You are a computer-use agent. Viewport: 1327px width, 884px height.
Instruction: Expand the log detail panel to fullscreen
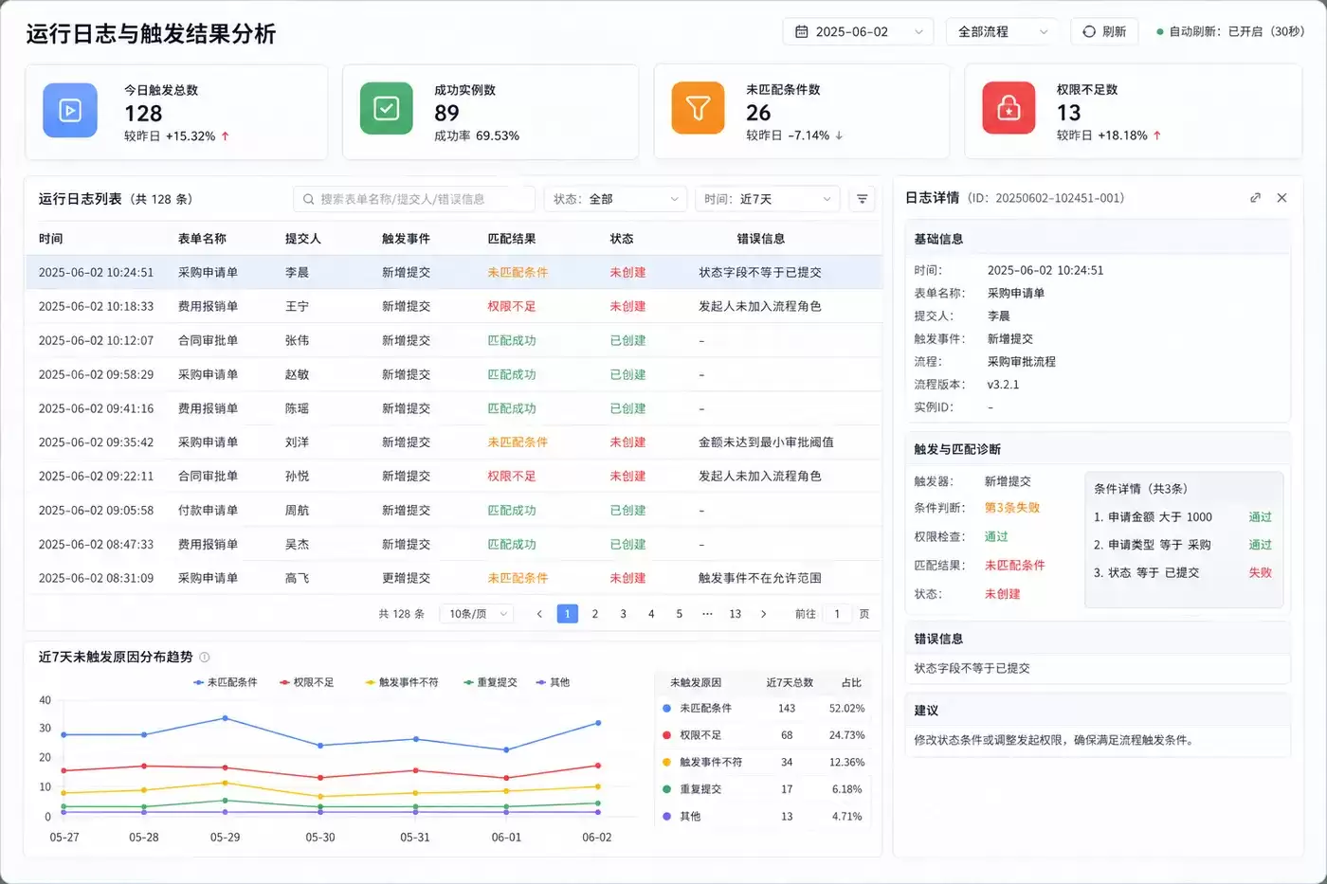[x=1255, y=198]
